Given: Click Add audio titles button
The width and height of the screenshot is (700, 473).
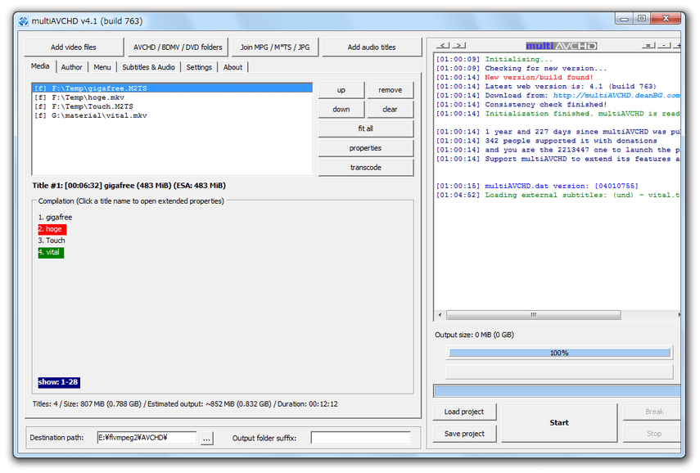Looking at the screenshot, I should (x=372, y=47).
